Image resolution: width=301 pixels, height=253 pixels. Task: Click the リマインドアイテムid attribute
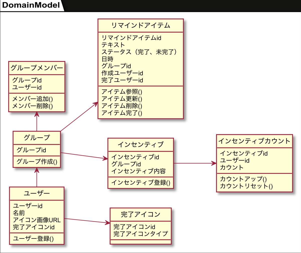[x=131, y=38]
